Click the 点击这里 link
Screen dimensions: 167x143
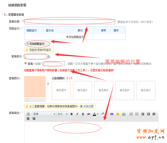coord(88,106)
